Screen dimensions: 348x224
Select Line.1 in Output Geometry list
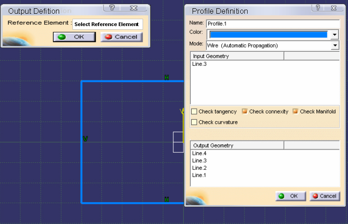(199, 175)
